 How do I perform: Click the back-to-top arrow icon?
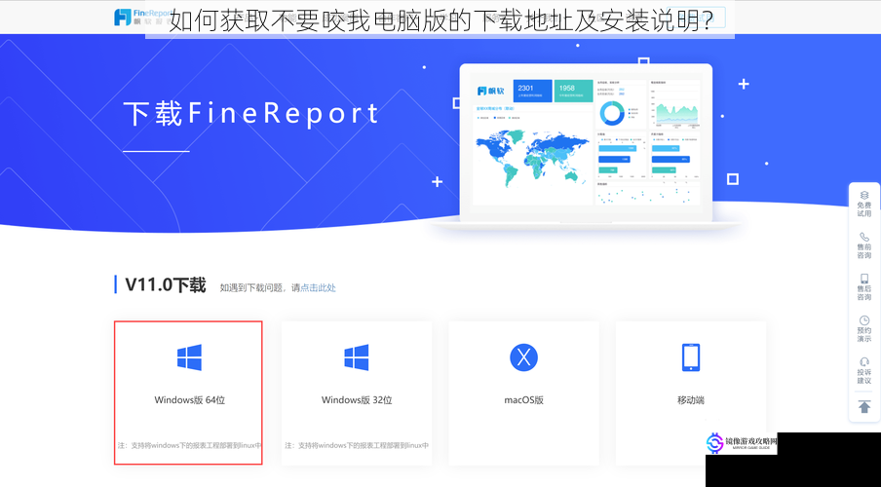click(864, 407)
